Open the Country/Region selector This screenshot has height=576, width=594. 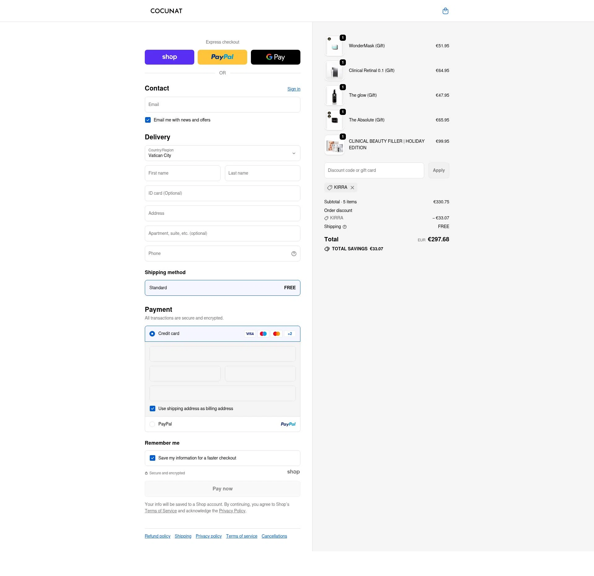point(222,153)
